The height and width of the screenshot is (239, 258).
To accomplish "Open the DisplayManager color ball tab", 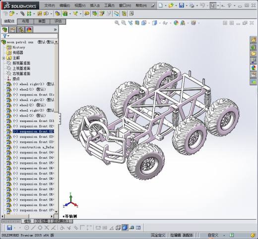I will pos(29,30).
